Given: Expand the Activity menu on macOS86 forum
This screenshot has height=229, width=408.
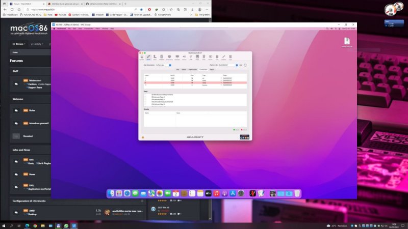Looking at the screenshot, I should coord(37,44).
